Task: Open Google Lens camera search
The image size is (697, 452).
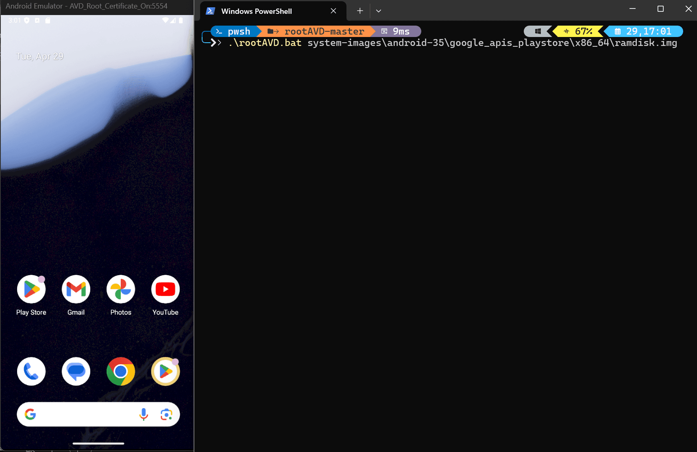Action: [166, 414]
